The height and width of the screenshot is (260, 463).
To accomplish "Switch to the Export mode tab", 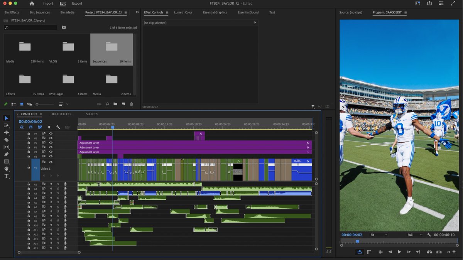I will [x=77, y=3].
